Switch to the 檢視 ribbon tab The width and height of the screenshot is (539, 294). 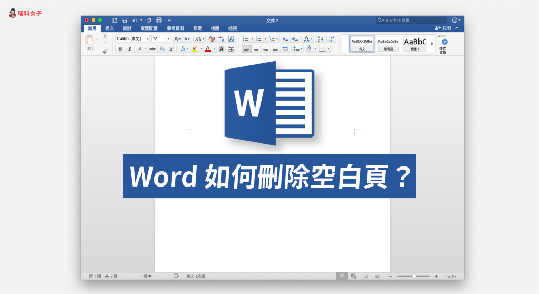(233, 28)
